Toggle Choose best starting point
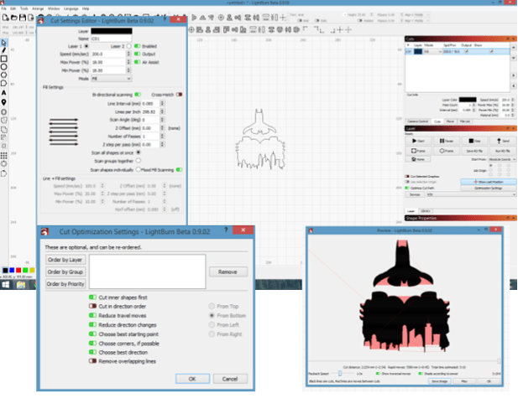 click(93, 334)
